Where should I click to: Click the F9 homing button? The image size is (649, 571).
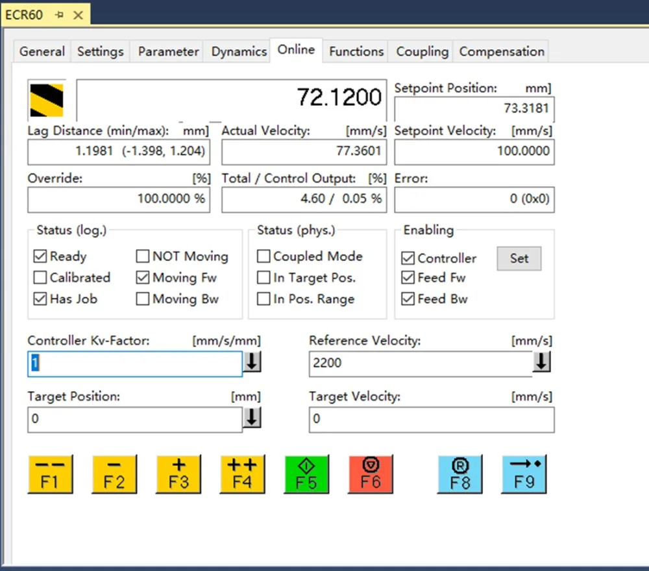(x=524, y=474)
